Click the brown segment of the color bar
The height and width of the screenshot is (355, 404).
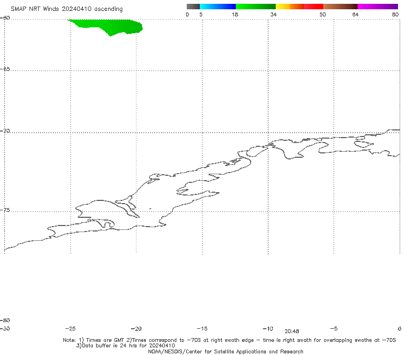point(340,7)
